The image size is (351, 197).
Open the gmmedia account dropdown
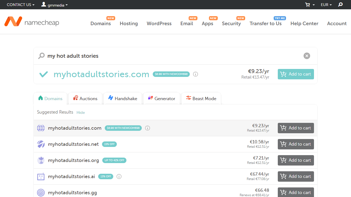pyautogui.click(x=58, y=5)
